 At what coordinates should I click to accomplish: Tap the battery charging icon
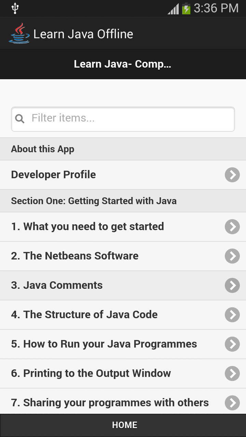pos(186,8)
